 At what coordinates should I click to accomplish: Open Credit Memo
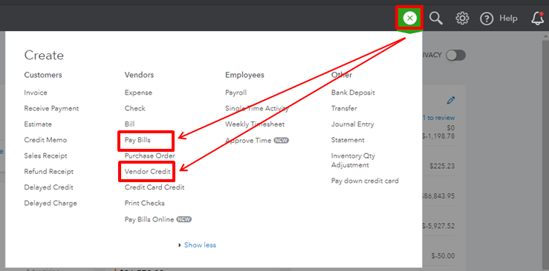point(45,140)
